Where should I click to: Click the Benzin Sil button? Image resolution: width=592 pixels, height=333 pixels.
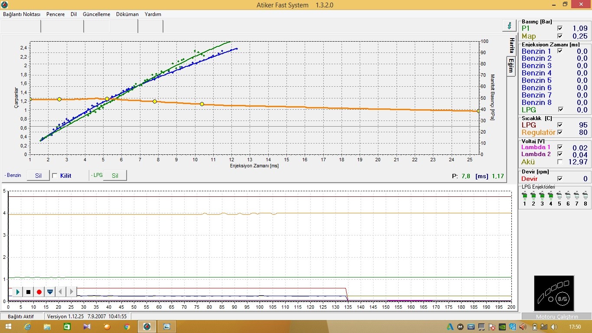pos(38,176)
